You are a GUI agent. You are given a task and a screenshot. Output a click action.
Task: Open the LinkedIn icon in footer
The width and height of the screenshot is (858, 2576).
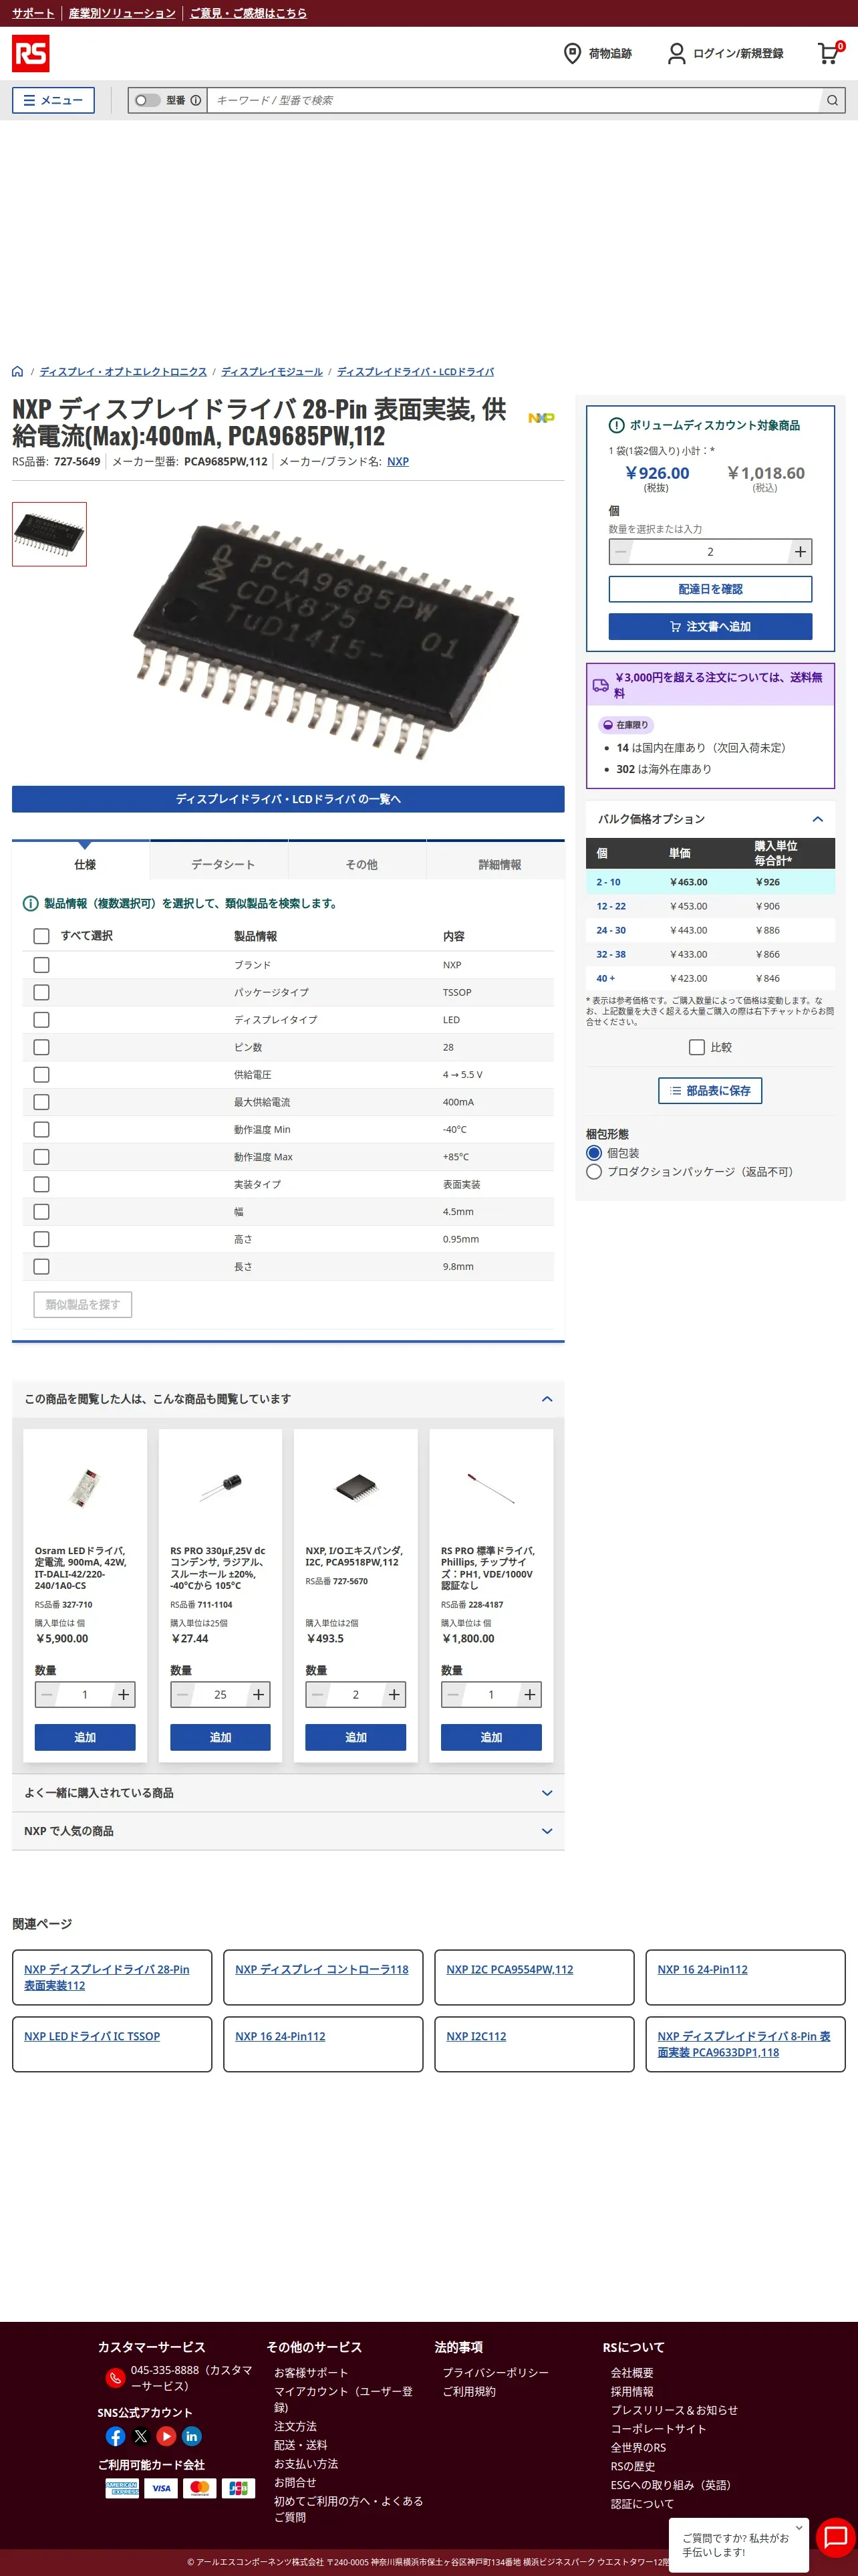(x=192, y=2436)
